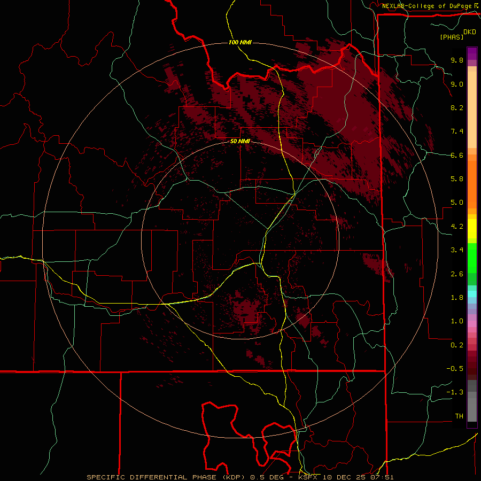481x481 pixels.
Task: Click the 4.2 scale value
Action: [x=457, y=227]
